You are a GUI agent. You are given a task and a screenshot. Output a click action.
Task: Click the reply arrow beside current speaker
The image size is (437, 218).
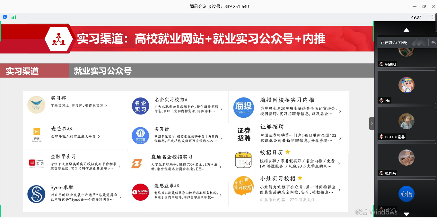(433, 42)
